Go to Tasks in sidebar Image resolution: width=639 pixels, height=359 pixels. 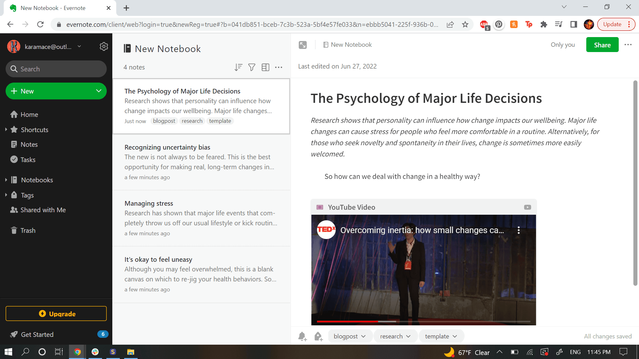click(28, 160)
